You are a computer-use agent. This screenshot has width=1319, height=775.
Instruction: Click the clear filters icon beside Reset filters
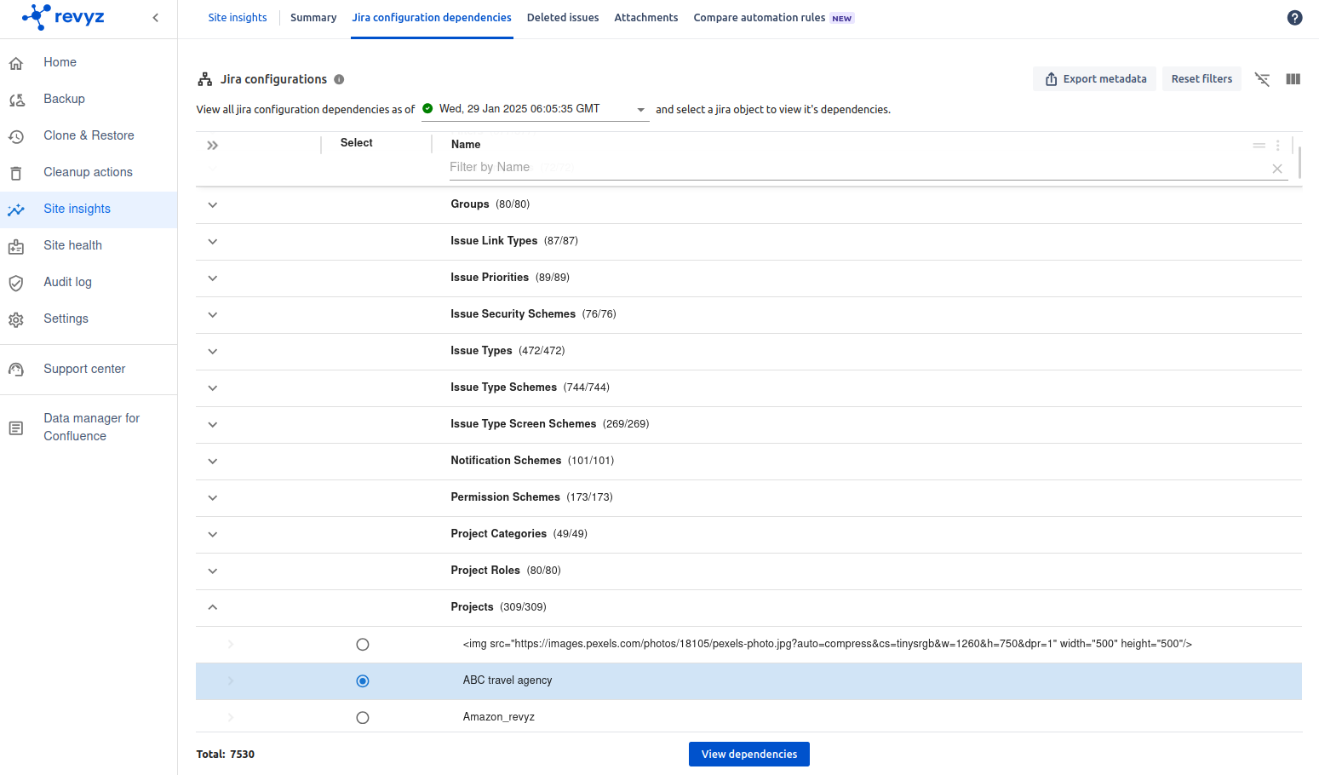point(1262,79)
